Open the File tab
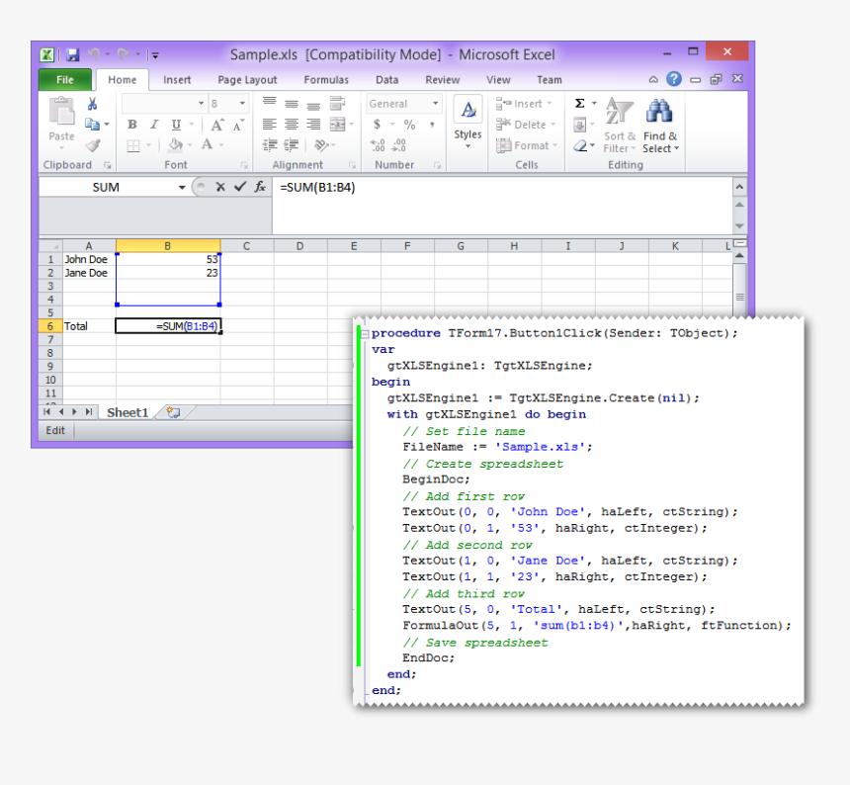Viewport: 850px width, 785px height. point(65,80)
